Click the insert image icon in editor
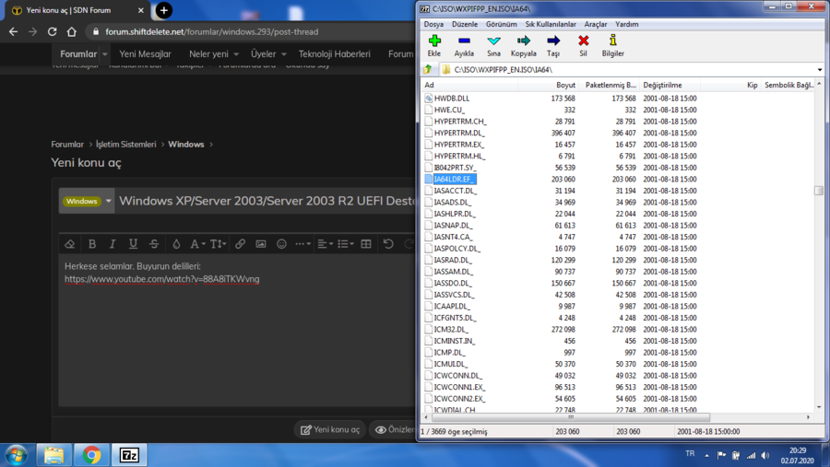The image size is (830, 467). (x=261, y=244)
